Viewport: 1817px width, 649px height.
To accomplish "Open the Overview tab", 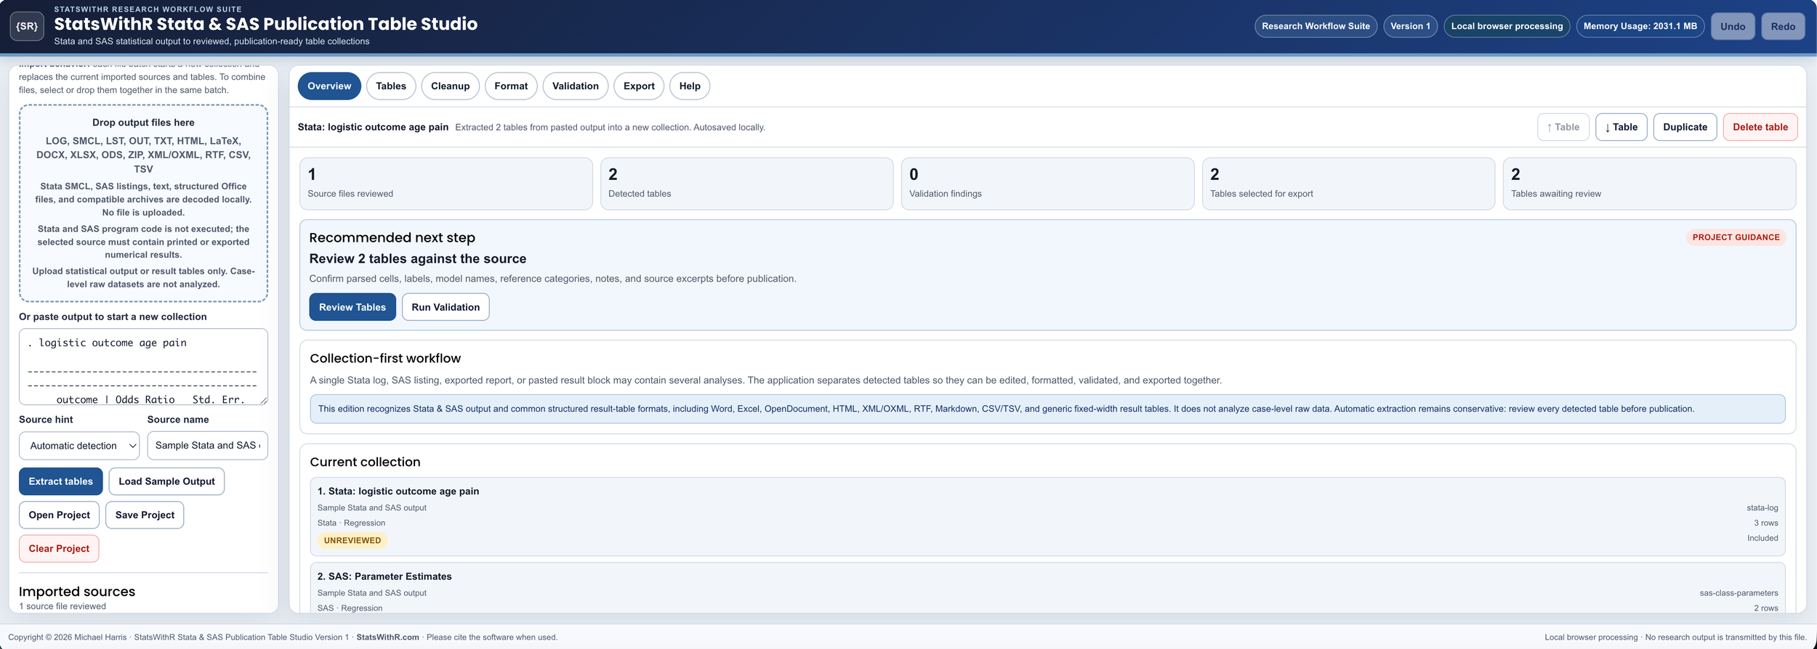I will (329, 86).
